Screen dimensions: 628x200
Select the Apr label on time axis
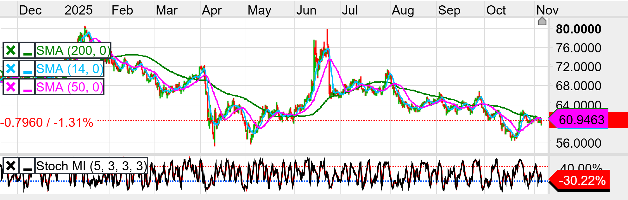click(x=211, y=10)
